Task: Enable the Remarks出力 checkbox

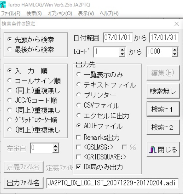Action: [79, 137]
